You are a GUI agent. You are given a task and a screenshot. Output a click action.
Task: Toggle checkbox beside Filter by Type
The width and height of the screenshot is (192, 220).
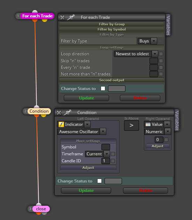point(160,41)
